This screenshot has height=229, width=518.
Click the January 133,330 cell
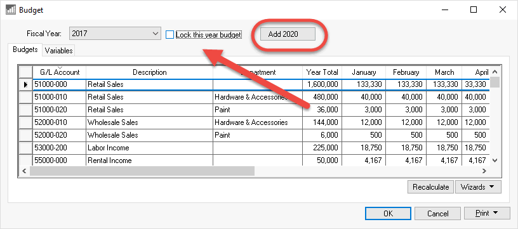point(363,84)
